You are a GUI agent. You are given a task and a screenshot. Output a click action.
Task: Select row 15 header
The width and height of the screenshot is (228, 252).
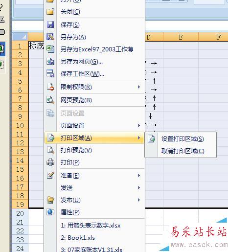point(20,169)
